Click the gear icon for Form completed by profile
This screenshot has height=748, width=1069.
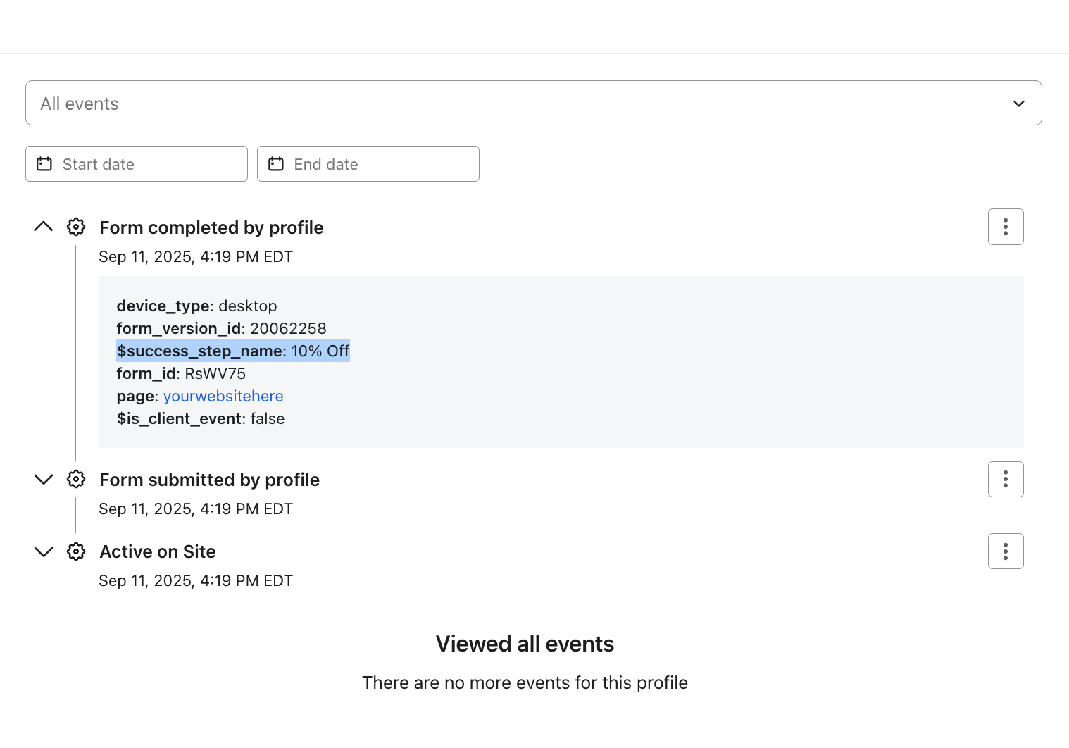pos(75,227)
